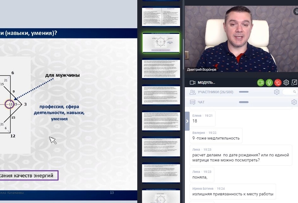This screenshot has height=203, width=298.
Task: Click the camera icon beside МОДУЛЬ title
Action: (192, 82)
